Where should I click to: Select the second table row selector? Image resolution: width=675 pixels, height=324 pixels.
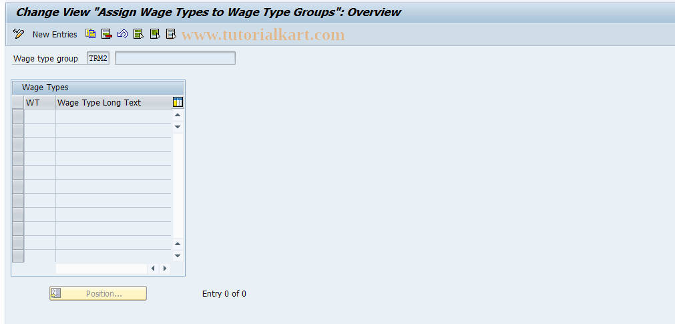(x=18, y=130)
